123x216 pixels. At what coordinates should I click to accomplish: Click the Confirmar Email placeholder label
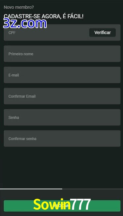(22, 96)
